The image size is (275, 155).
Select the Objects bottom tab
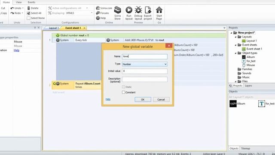(x=234, y=149)
